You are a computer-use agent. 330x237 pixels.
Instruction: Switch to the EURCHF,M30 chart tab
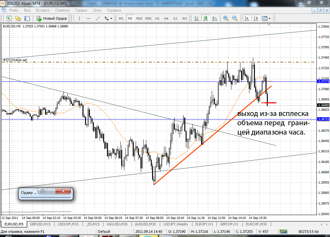(x=256, y=224)
